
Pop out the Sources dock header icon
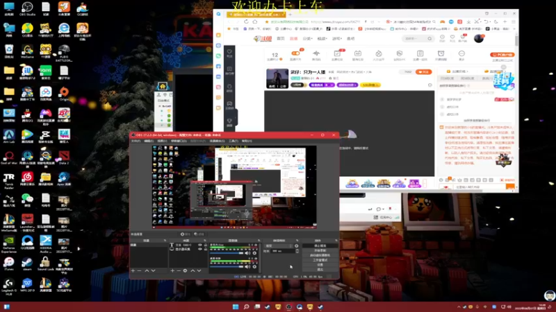coord(204,241)
